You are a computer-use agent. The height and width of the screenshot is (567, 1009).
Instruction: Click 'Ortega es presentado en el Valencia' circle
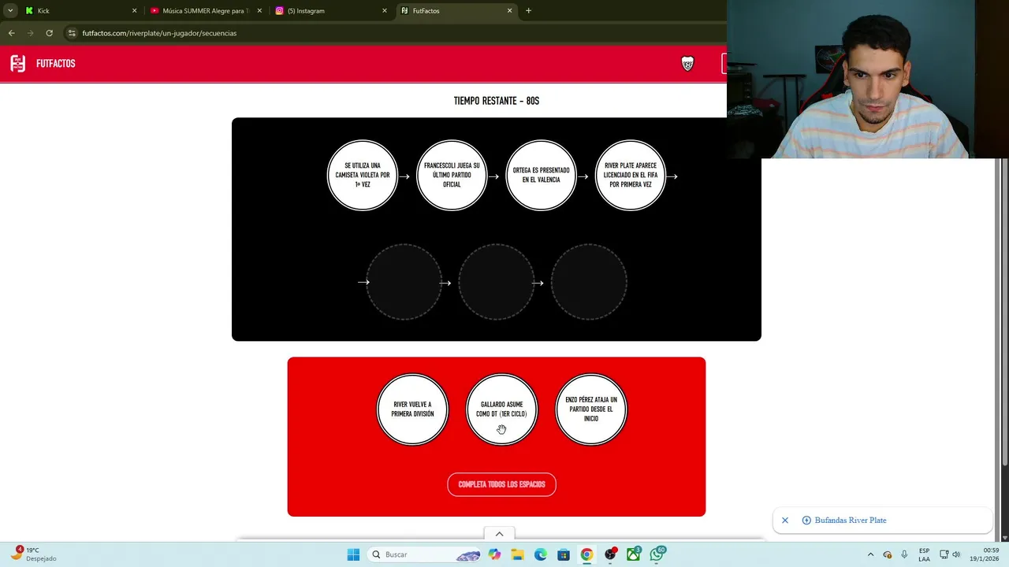pyautogui.click(x=541, y=175)
